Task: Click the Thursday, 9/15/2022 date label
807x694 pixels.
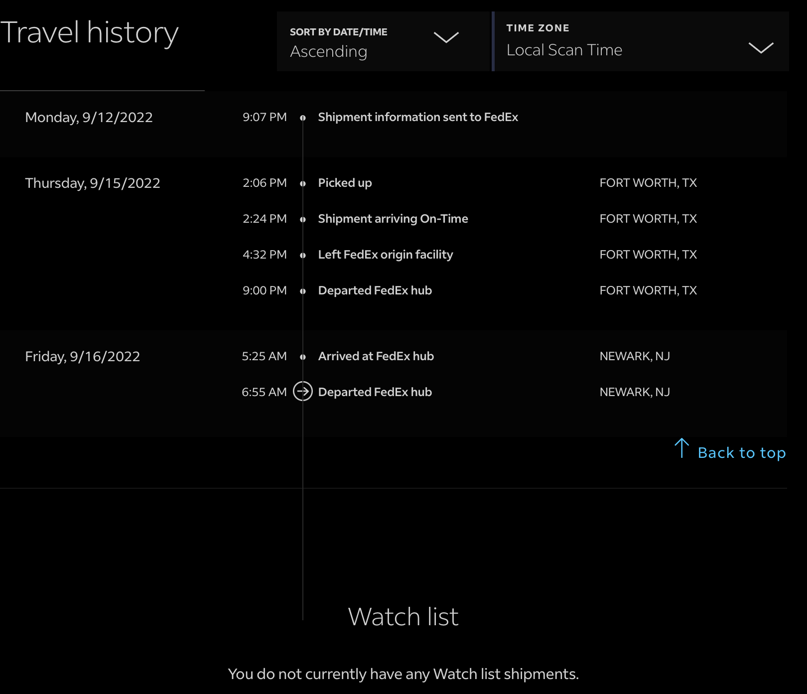Action: coord(93,183)
